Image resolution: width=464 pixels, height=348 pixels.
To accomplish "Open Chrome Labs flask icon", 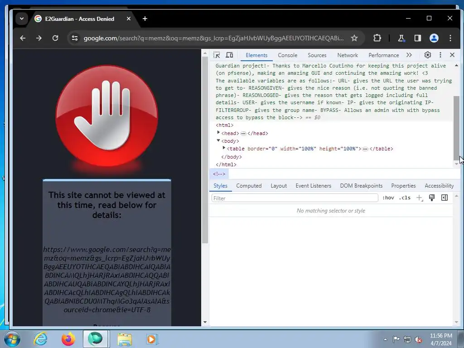I will (x=401, y=38).
